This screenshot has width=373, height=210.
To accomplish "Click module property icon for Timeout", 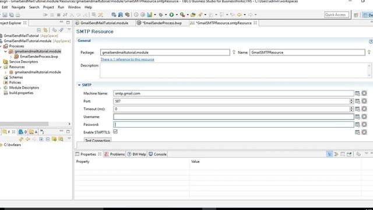I will (357, 109).
